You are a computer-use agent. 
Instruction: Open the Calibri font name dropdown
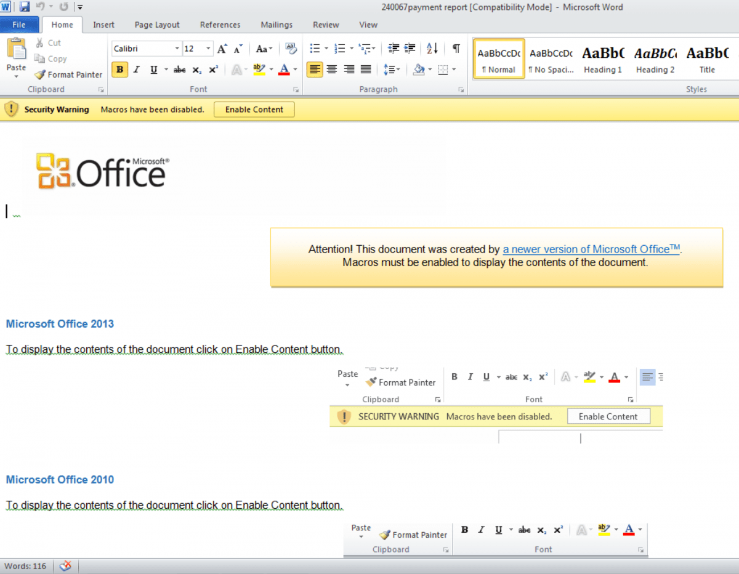click(177, 49)
